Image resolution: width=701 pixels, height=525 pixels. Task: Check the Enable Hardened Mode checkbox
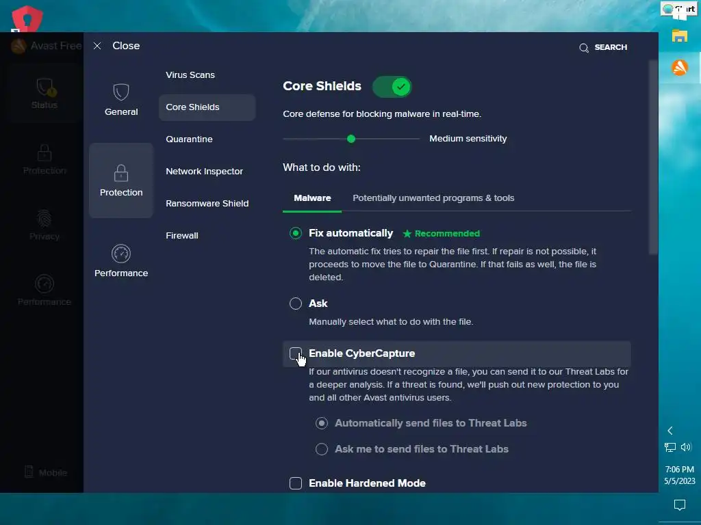click(x=296, y=483)
